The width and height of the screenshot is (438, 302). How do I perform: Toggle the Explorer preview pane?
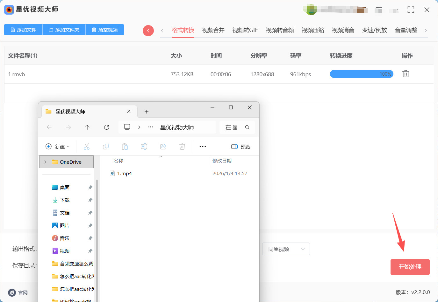[x=241, y=147]
